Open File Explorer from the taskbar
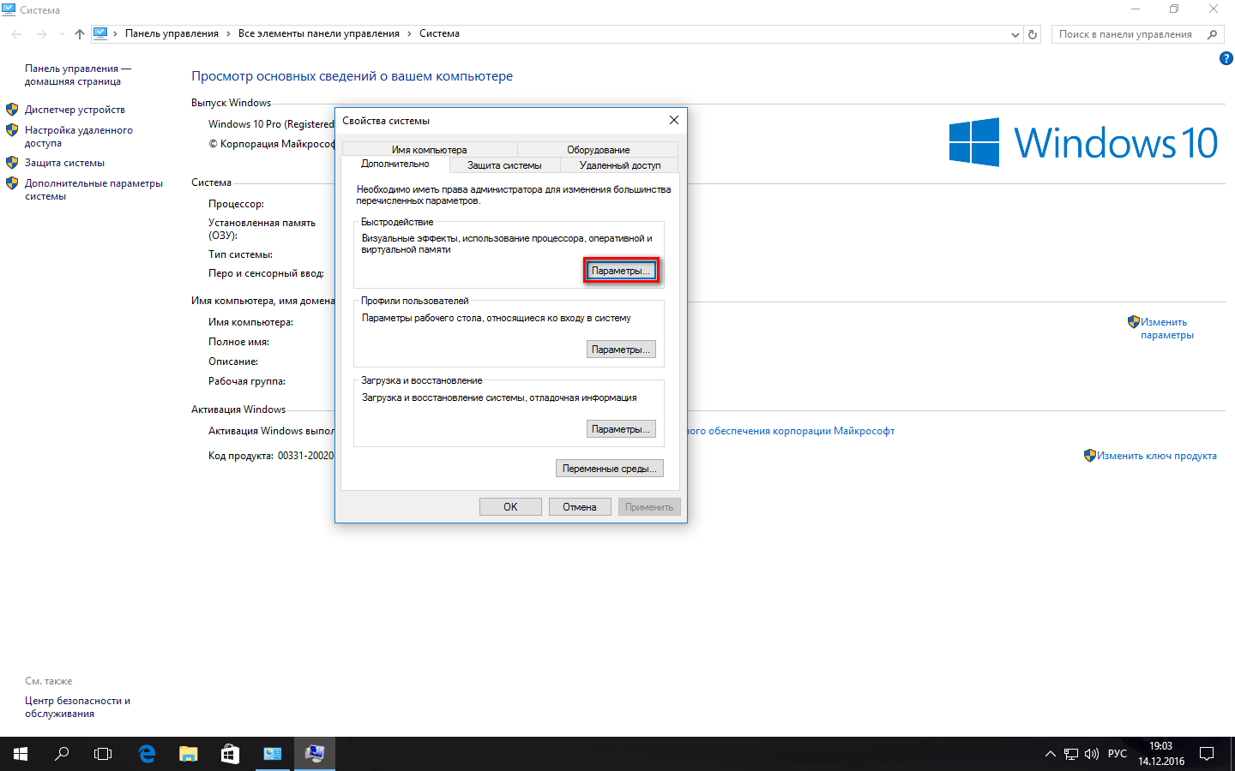Viewport: 1235px width, 771px height. [x=188, y=754]
